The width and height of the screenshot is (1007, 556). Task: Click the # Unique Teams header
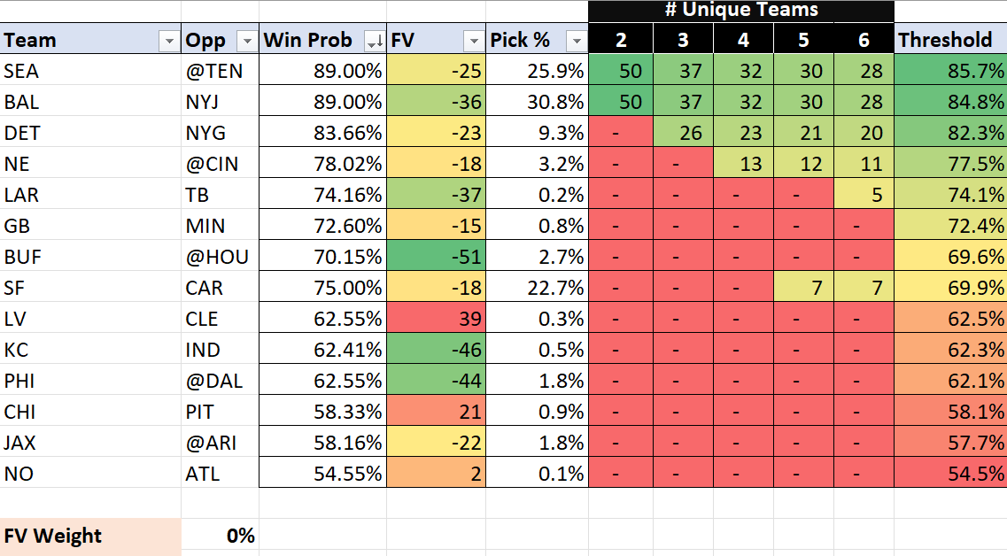pos(740,11)
